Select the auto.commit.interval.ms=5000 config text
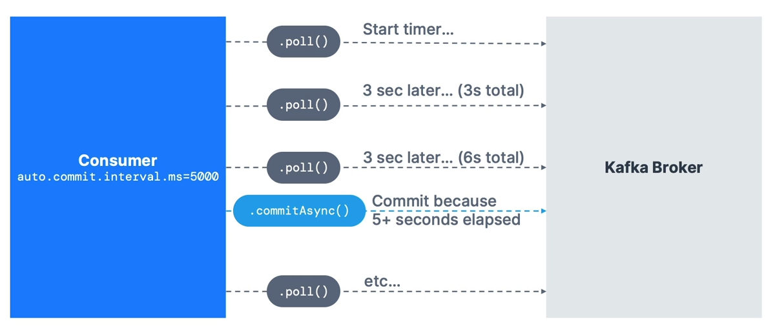The height and width of the screenshot is (330, 775). point(118,176)
